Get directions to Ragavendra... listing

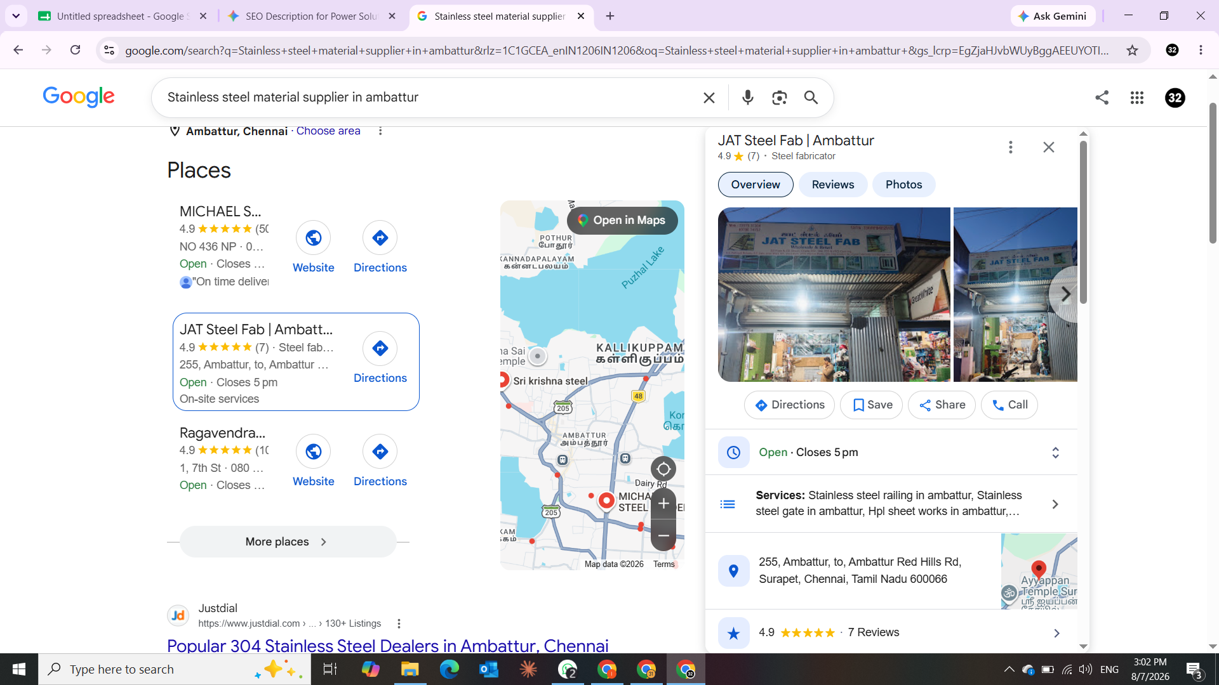pos(380,452)
